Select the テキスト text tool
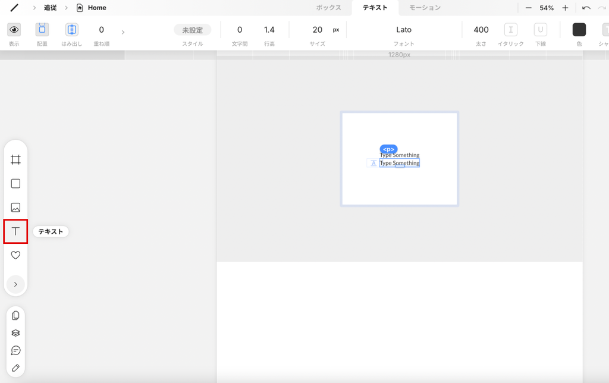The width and height of the screenshot is (609, 383). coord(15,231)
